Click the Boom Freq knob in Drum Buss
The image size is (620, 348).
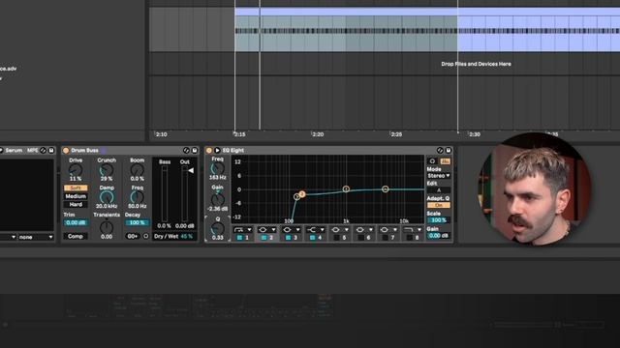pos(138,197)
